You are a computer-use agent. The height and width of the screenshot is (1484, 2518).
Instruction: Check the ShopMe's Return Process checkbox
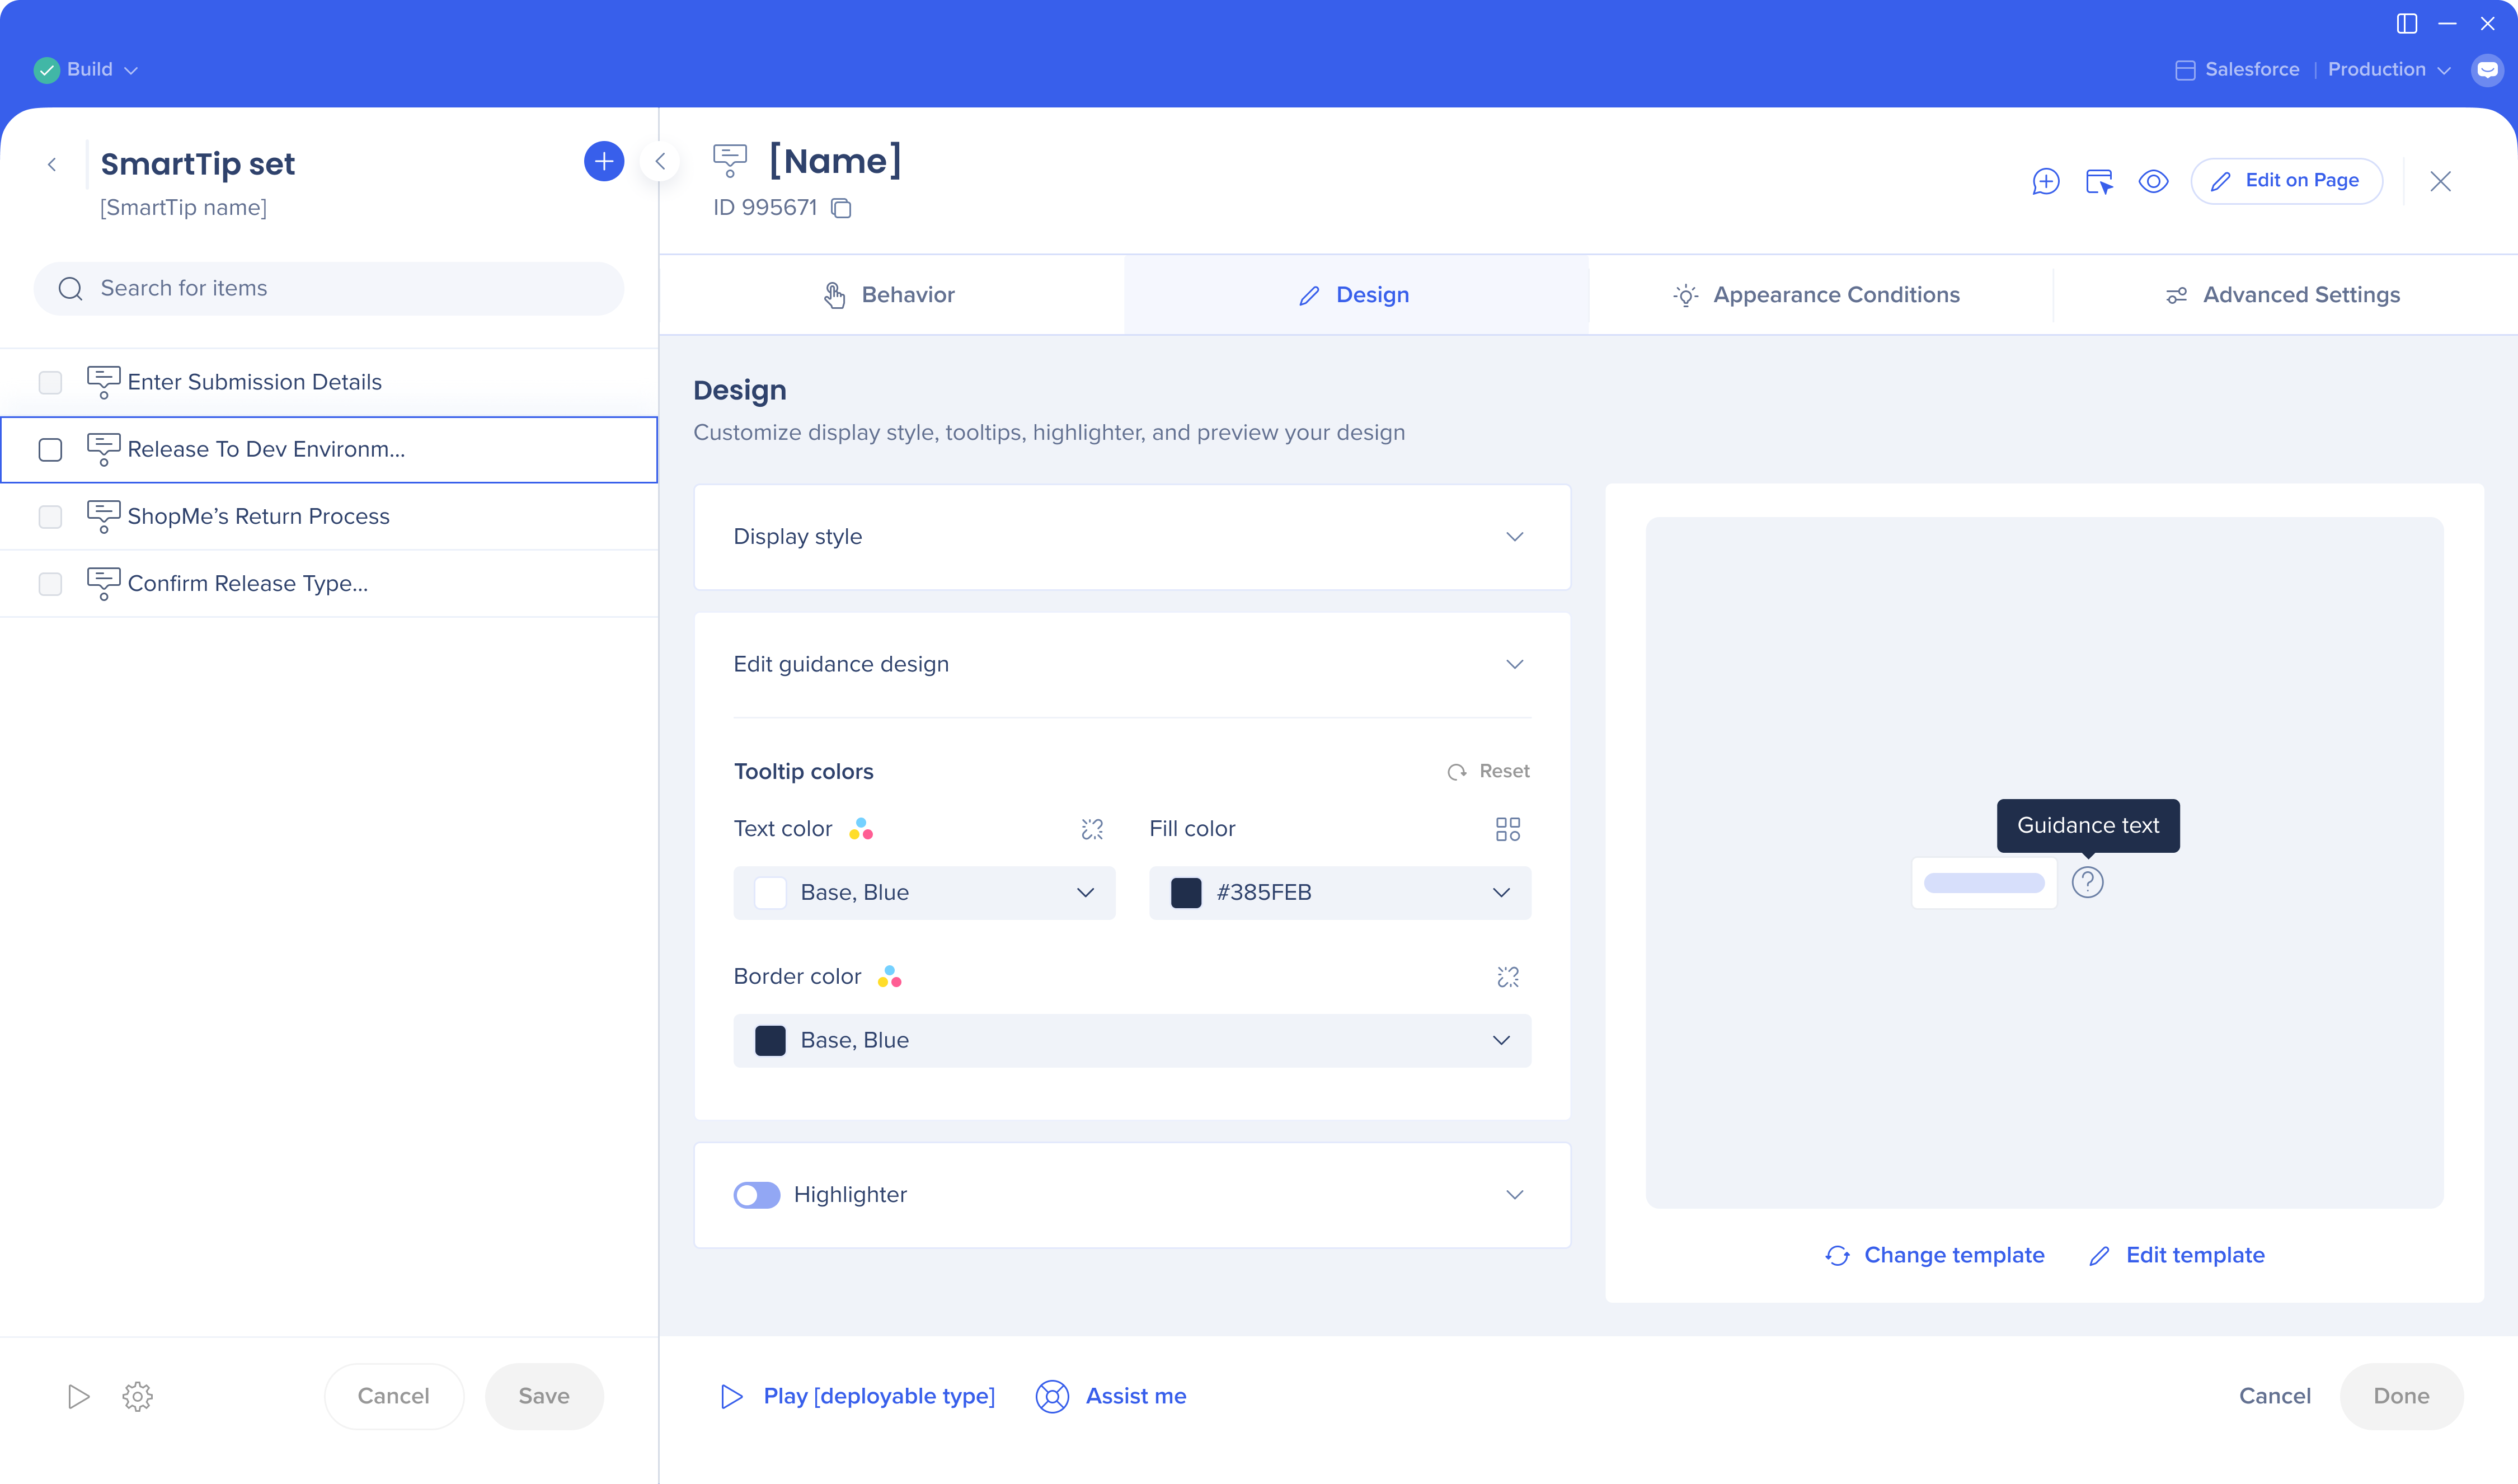[50, 517]
